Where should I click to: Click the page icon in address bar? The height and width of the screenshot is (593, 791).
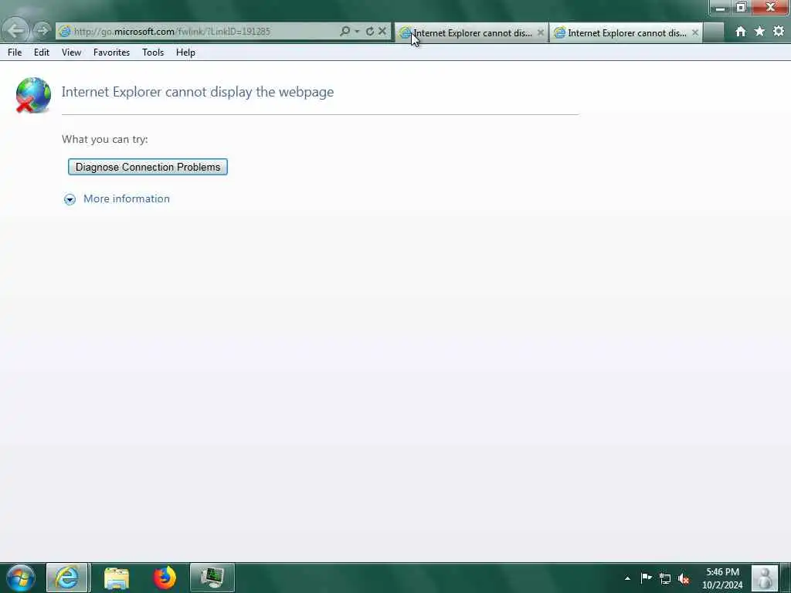pyautogui.click(x=65, y=31)
